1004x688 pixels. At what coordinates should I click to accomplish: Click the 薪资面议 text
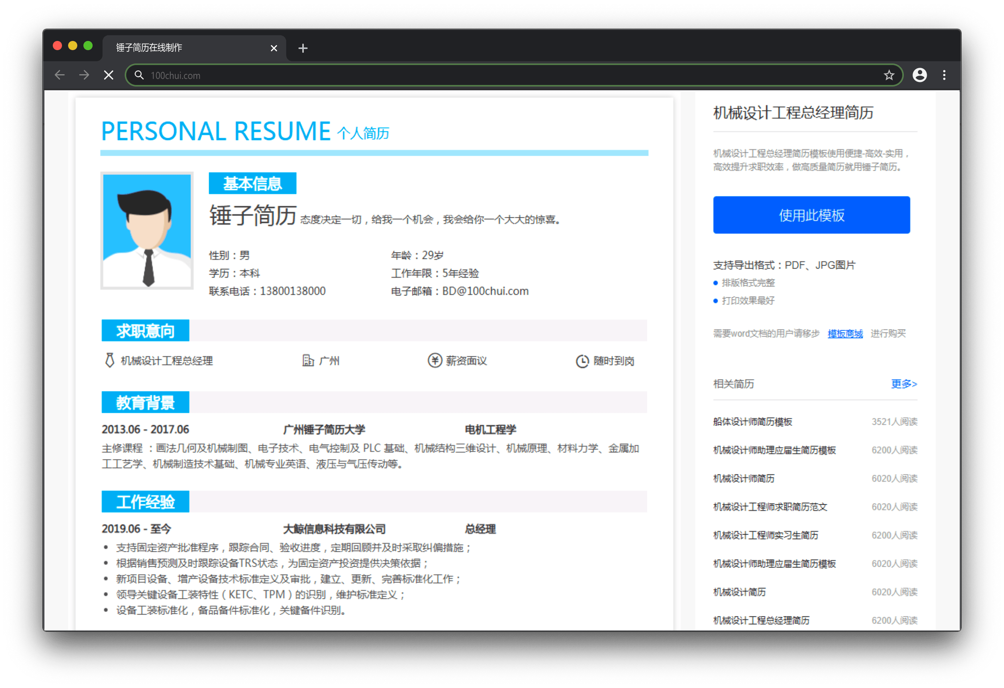click(466, 361)
